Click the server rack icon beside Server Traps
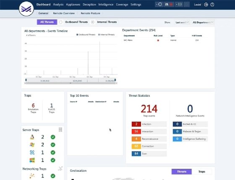The width and height of the screenshot is (235, 180). point(60,130)
